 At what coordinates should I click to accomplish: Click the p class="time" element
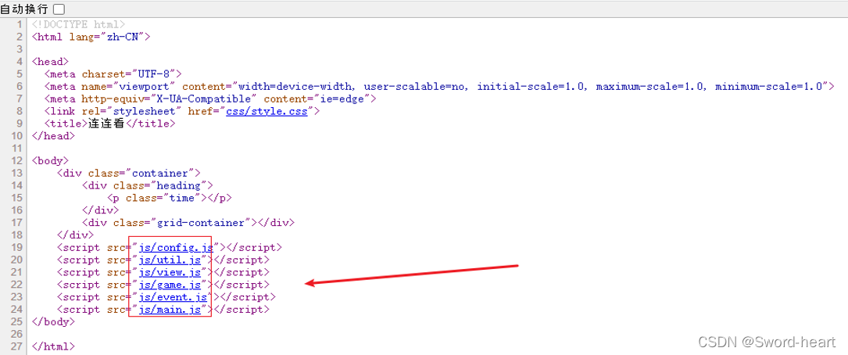(x=170, y=198)
